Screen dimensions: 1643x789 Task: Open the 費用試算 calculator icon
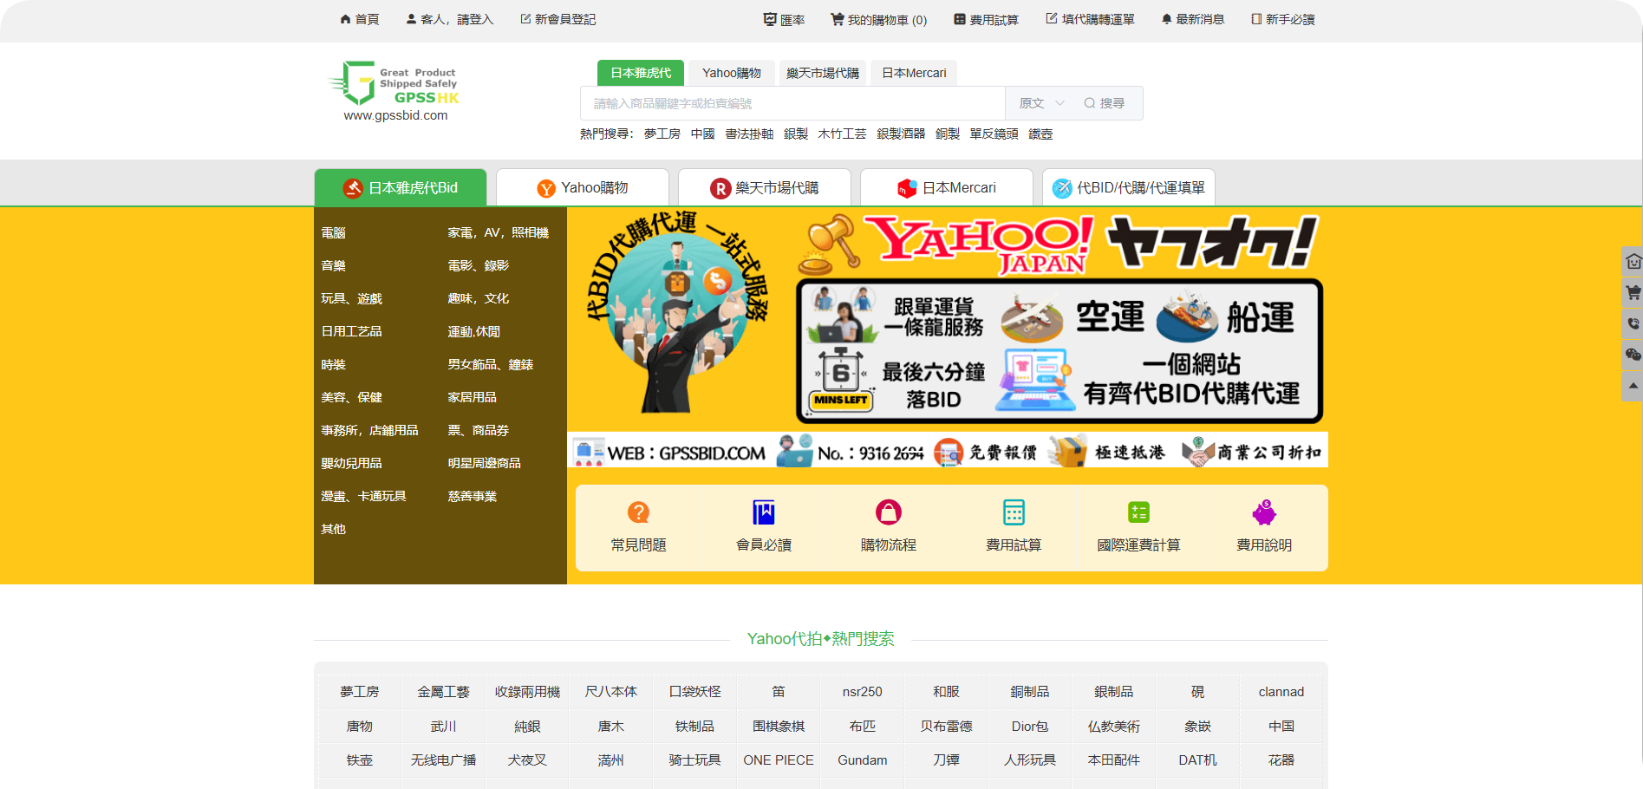pos(1014,512)
